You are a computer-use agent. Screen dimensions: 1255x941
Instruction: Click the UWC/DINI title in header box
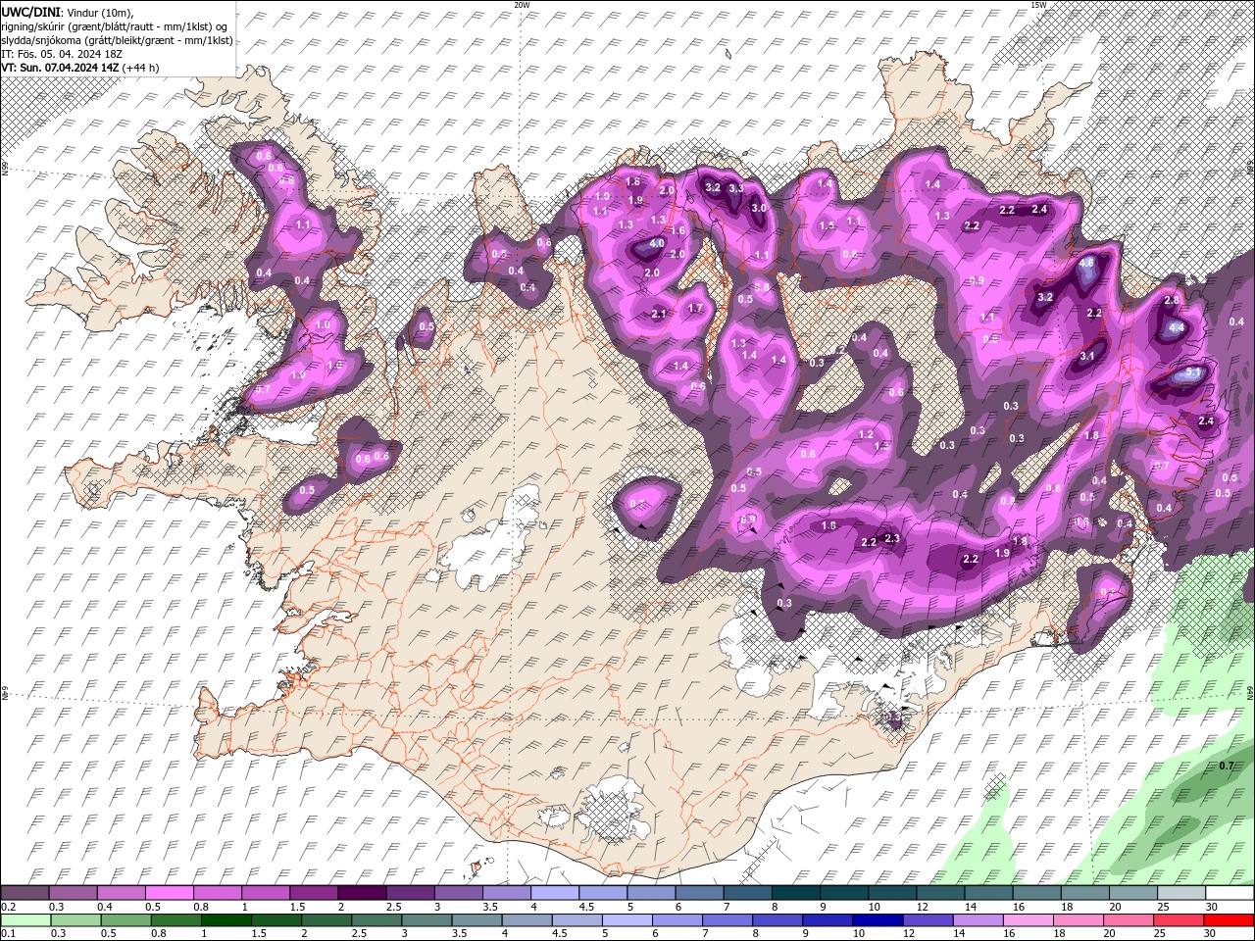tap(31, 12)
